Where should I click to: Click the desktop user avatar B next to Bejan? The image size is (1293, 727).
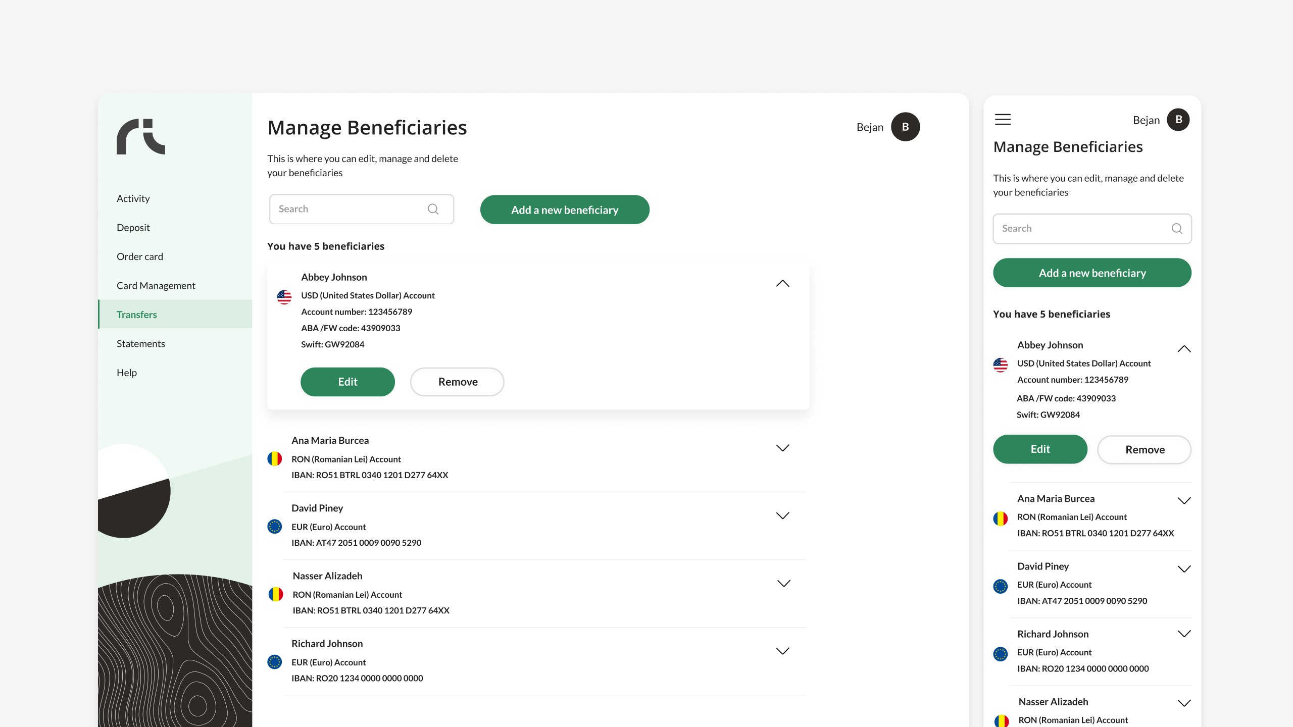pyautogui.click(x=905, y=127)
